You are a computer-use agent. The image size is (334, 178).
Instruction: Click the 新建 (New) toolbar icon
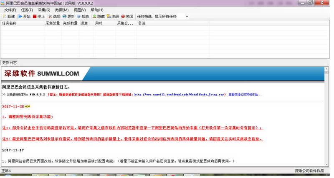(9, 16)
